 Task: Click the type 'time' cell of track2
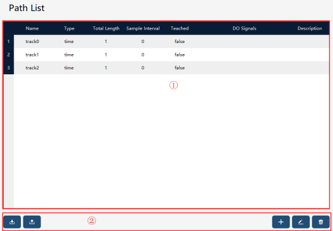click(69, 68)
